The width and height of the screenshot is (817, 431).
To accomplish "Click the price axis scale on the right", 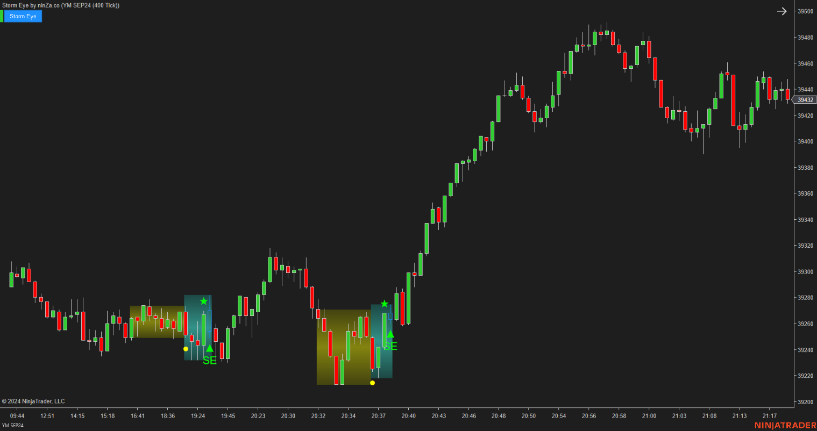I will tap(804, 215).
